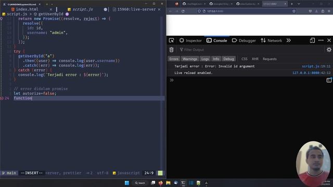
Task: Toggle the Logs filter
Action: point(205,59)
